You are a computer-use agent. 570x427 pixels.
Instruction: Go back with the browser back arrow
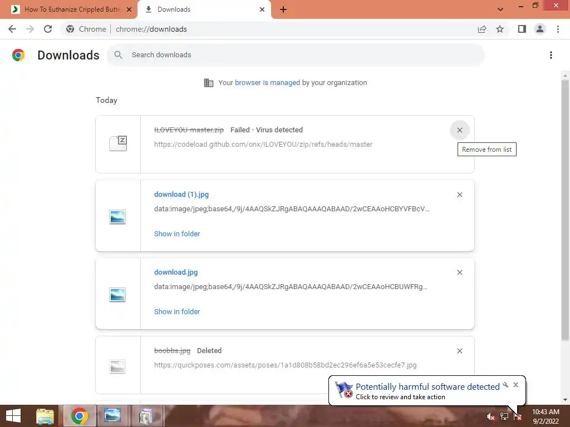(x=12, y=29)
